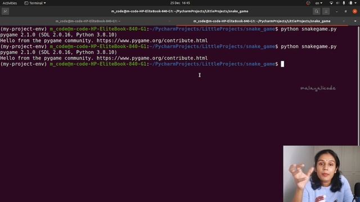This screenshot has width=360, height=202.
Task: Click the terminal vertical scrollbar
Action: 358,86
